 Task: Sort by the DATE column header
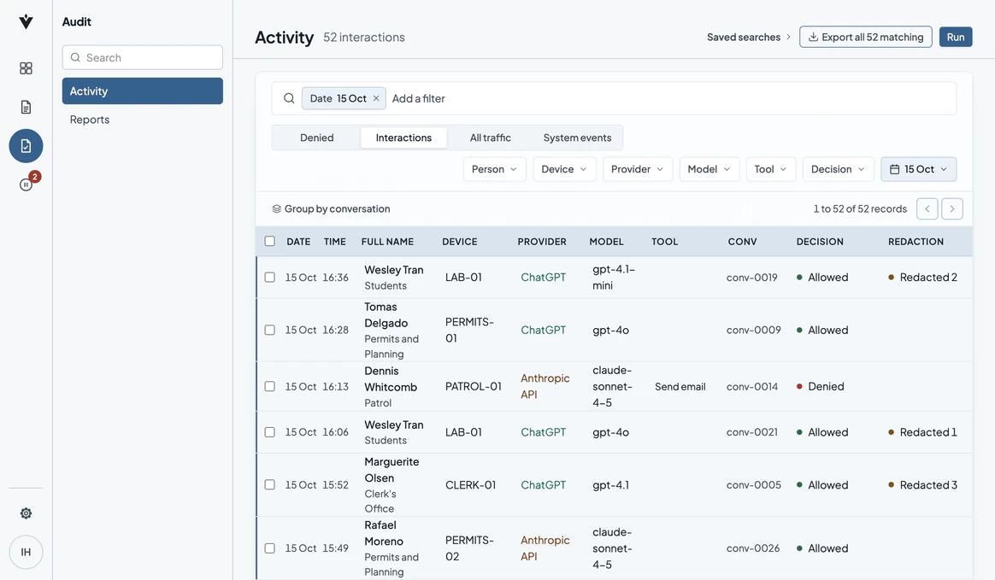(x=298, y=242)
